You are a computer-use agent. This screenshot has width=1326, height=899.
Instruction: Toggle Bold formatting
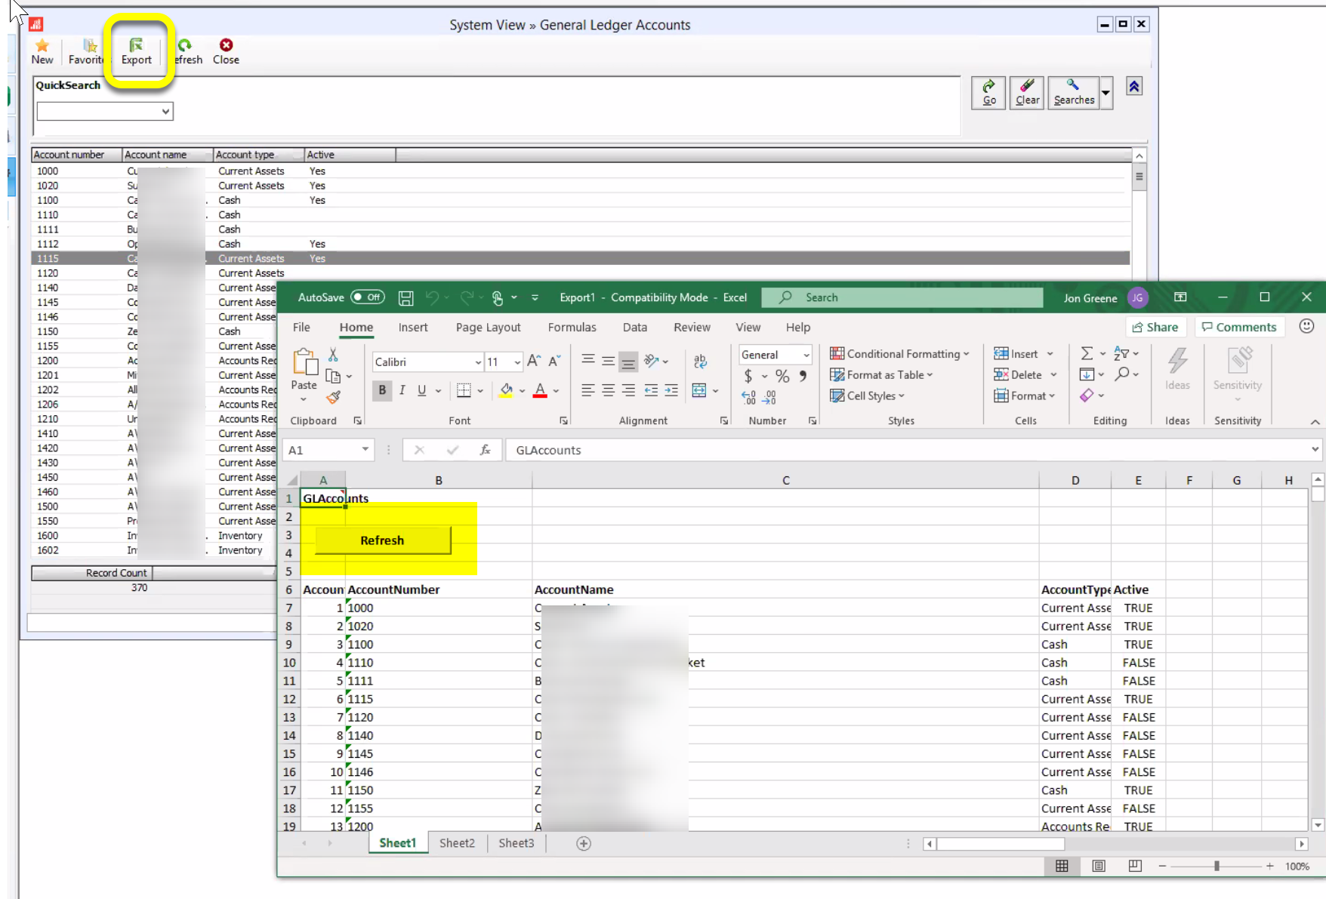click(382, 390)
